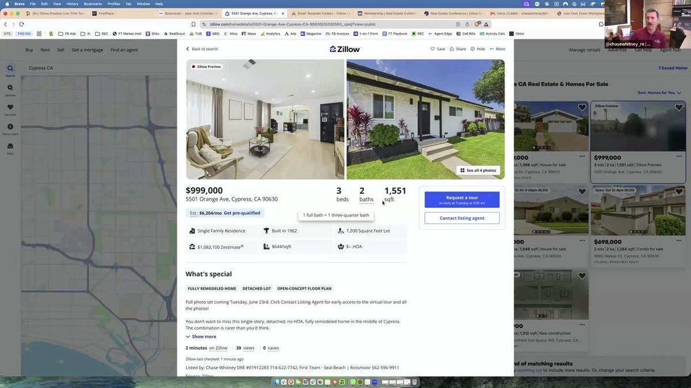Click the Built in 1962 hammer icon
The image size is (691, 388).
[x=266, y=231]
